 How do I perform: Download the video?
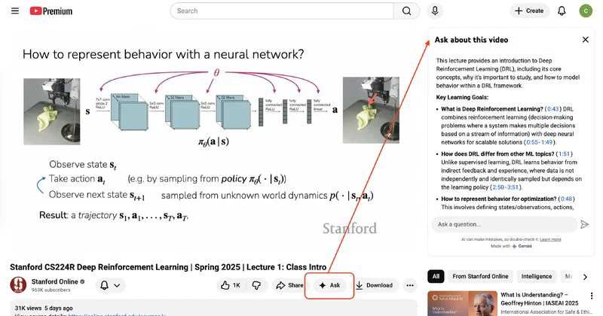tap(374, 285)
